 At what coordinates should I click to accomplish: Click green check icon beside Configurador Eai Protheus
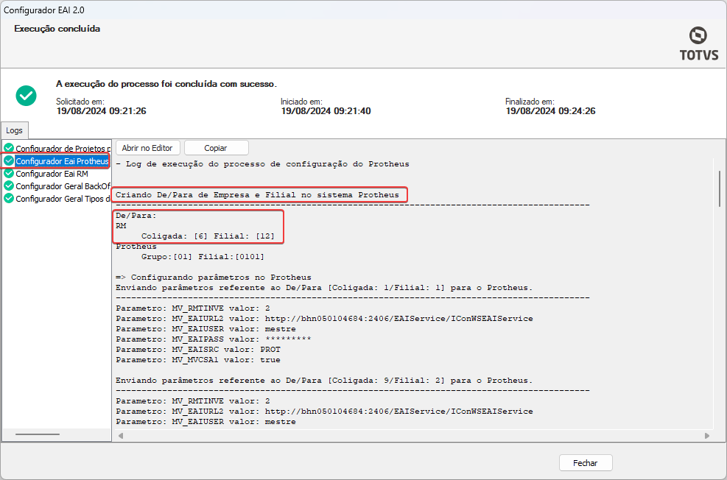(9, 160)
